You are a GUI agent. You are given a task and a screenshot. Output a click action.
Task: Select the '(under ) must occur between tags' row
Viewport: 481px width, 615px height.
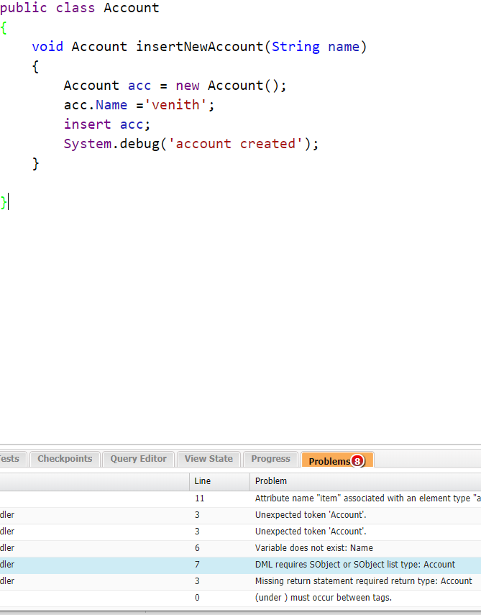pos(323,598)
